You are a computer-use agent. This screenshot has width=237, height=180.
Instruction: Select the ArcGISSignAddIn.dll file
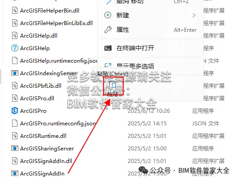[46, 161]
